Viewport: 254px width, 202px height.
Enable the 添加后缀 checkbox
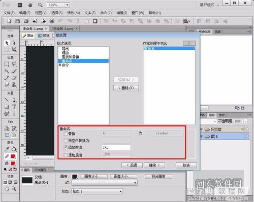(66, 155)
